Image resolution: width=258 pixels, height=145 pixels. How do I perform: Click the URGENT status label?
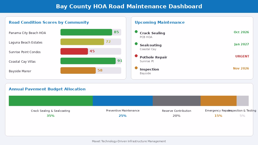point(242,56)
